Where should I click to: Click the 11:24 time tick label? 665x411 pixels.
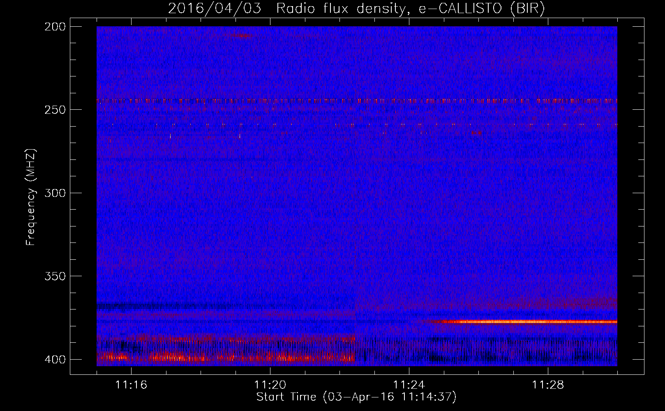pyautogui.click(x=409, y=385)
